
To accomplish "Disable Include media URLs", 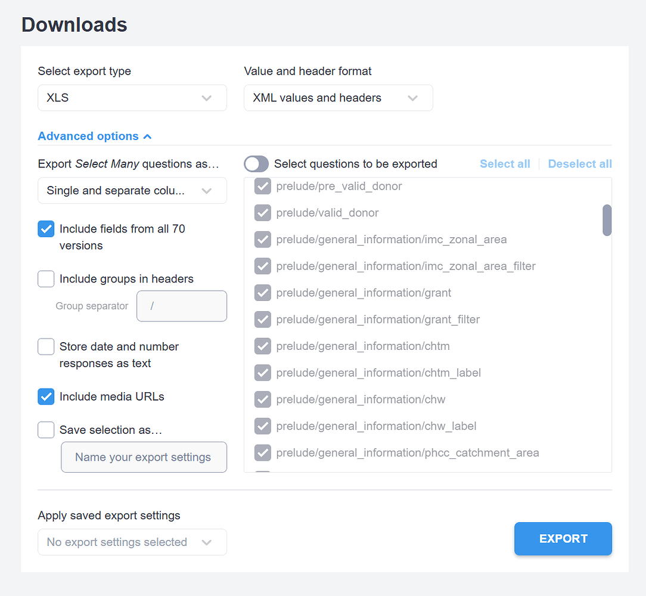I will [x=46, y=396].
